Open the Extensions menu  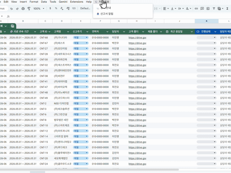(x=77, y=2)
